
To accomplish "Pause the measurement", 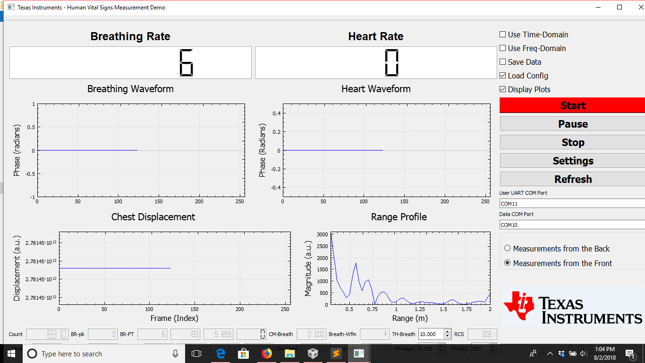I will [x=572, y=124].
